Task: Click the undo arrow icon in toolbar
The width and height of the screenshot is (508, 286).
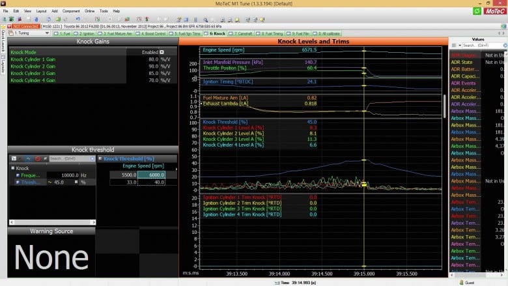Action: tap(78, 20)
